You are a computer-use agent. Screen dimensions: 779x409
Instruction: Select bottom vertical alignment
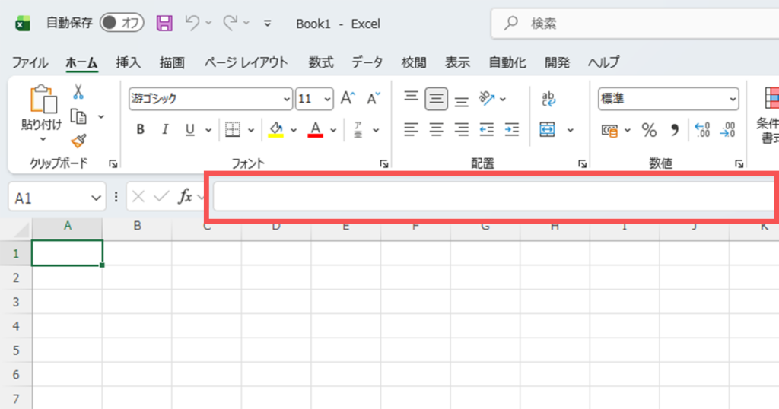(x=462, y=102)
